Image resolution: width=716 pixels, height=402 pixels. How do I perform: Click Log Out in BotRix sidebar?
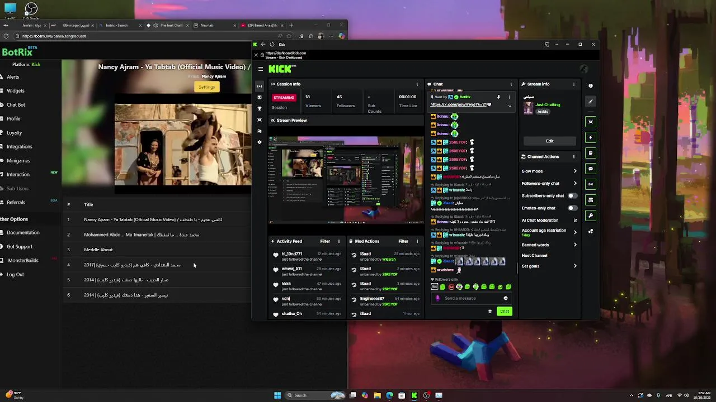(16, 275)
